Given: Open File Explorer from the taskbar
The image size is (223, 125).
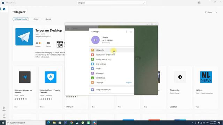Looking at the screenshot, I should click(54, 123).
